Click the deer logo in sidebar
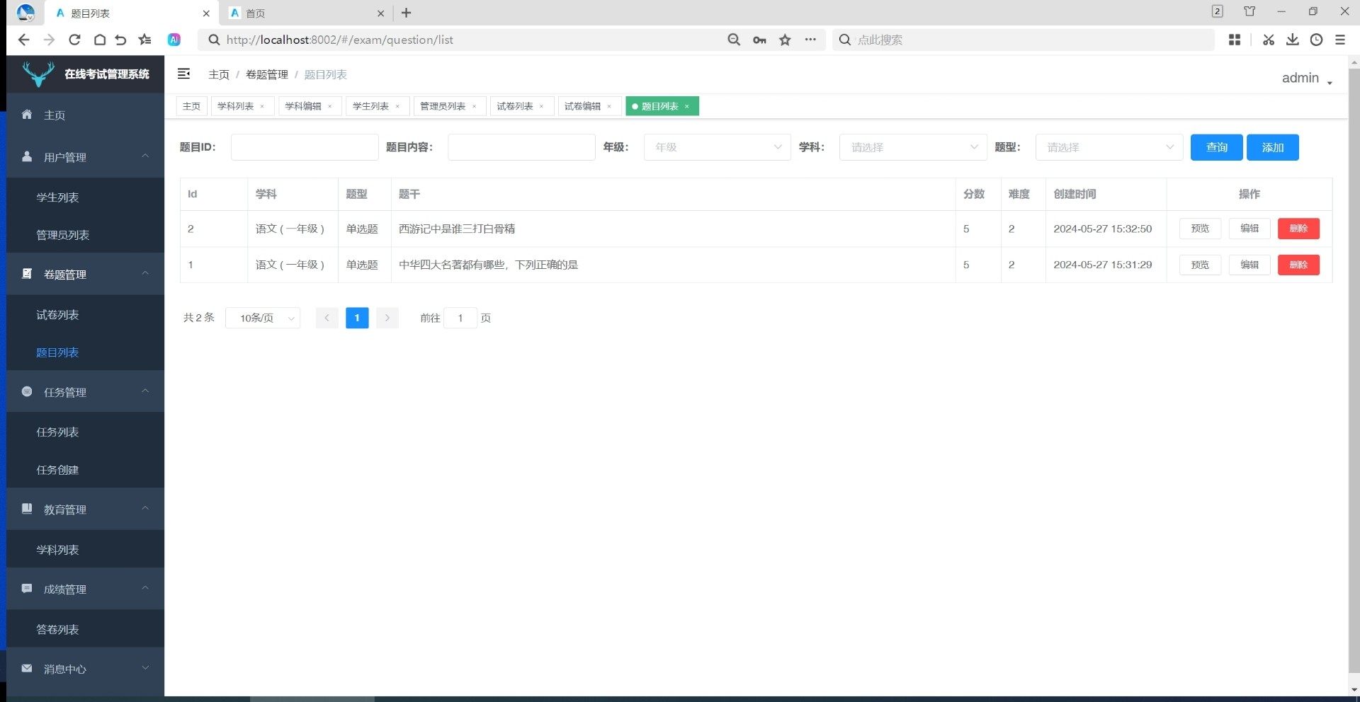 pos(38,74)
